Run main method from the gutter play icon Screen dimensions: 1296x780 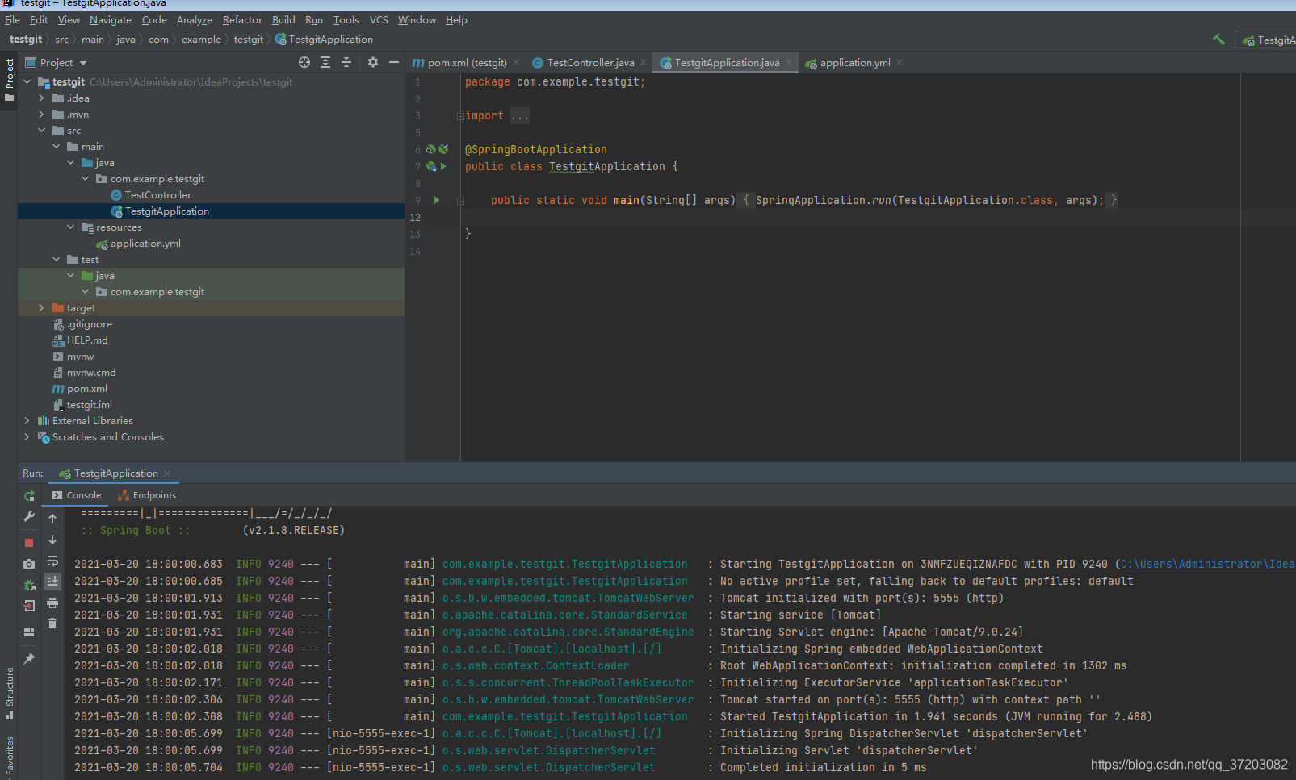[x=436, y=200]
